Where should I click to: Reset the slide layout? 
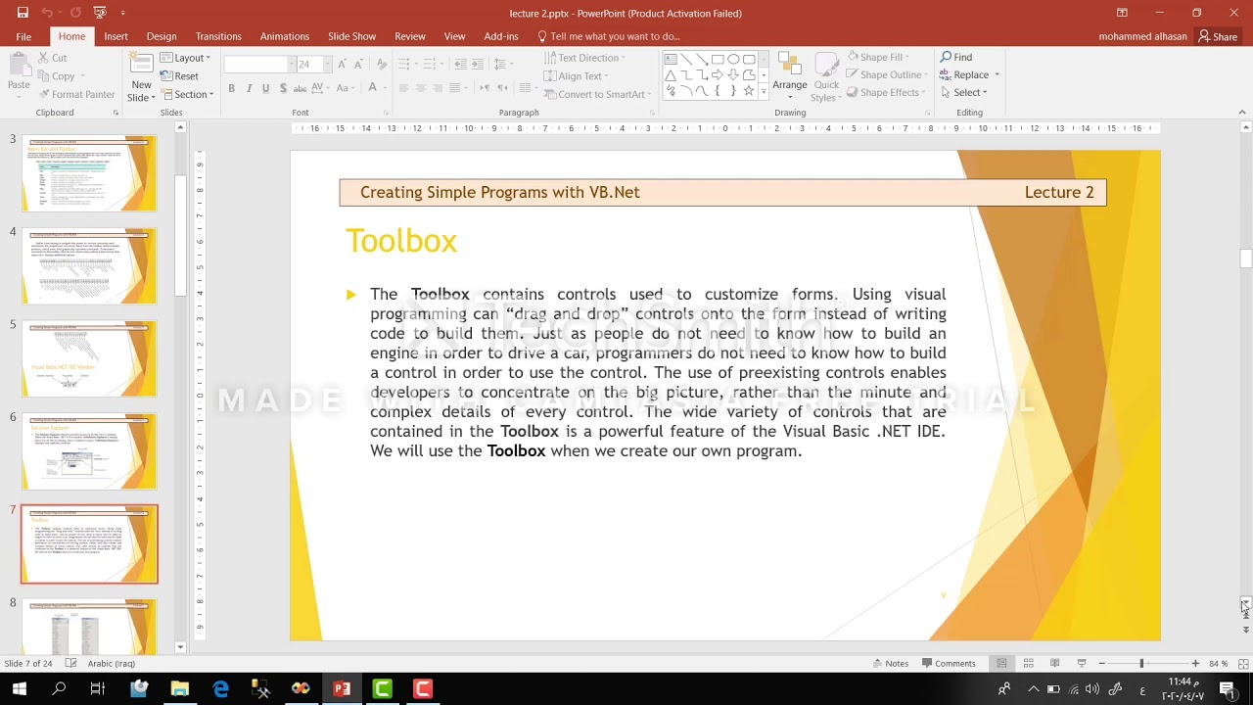click(179, 76)
